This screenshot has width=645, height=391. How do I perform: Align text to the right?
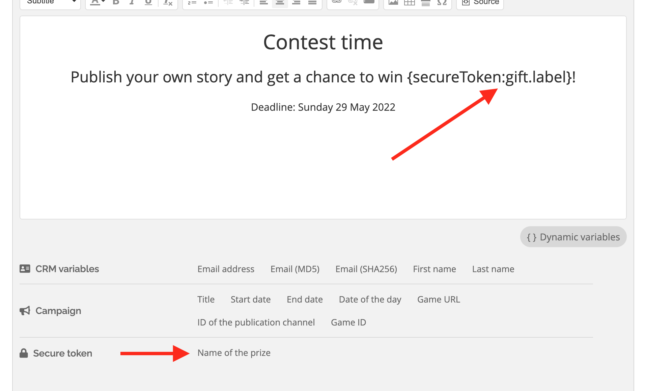tap(296, 2)
